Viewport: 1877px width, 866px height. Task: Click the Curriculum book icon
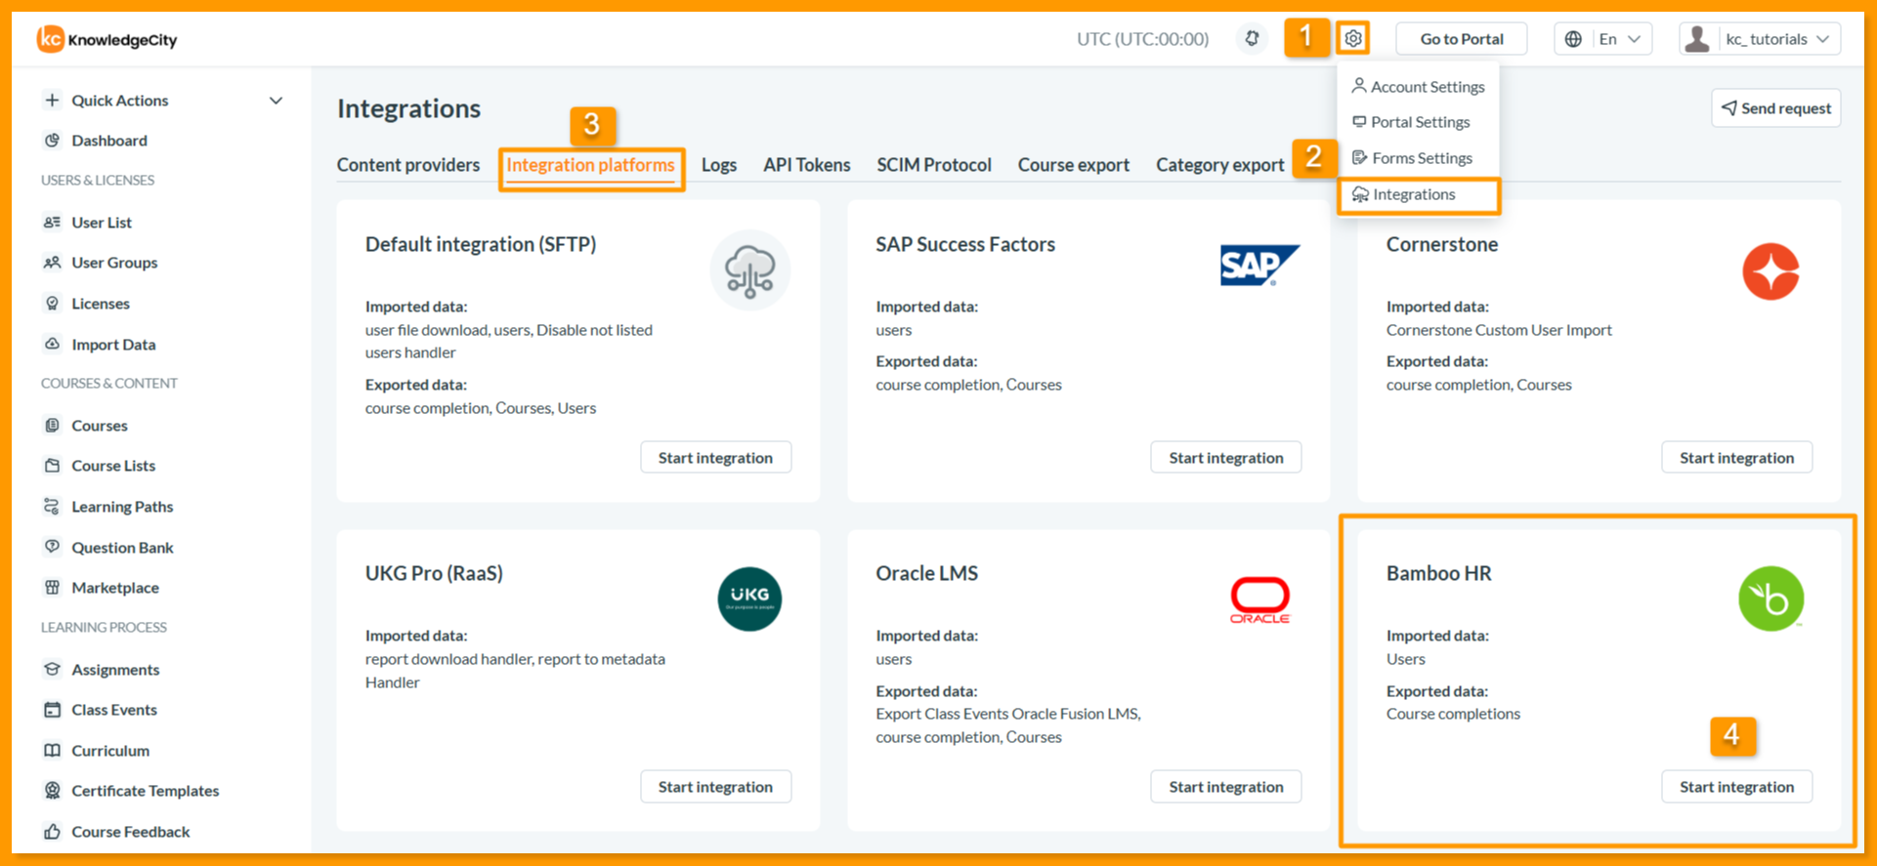(53, 751)
